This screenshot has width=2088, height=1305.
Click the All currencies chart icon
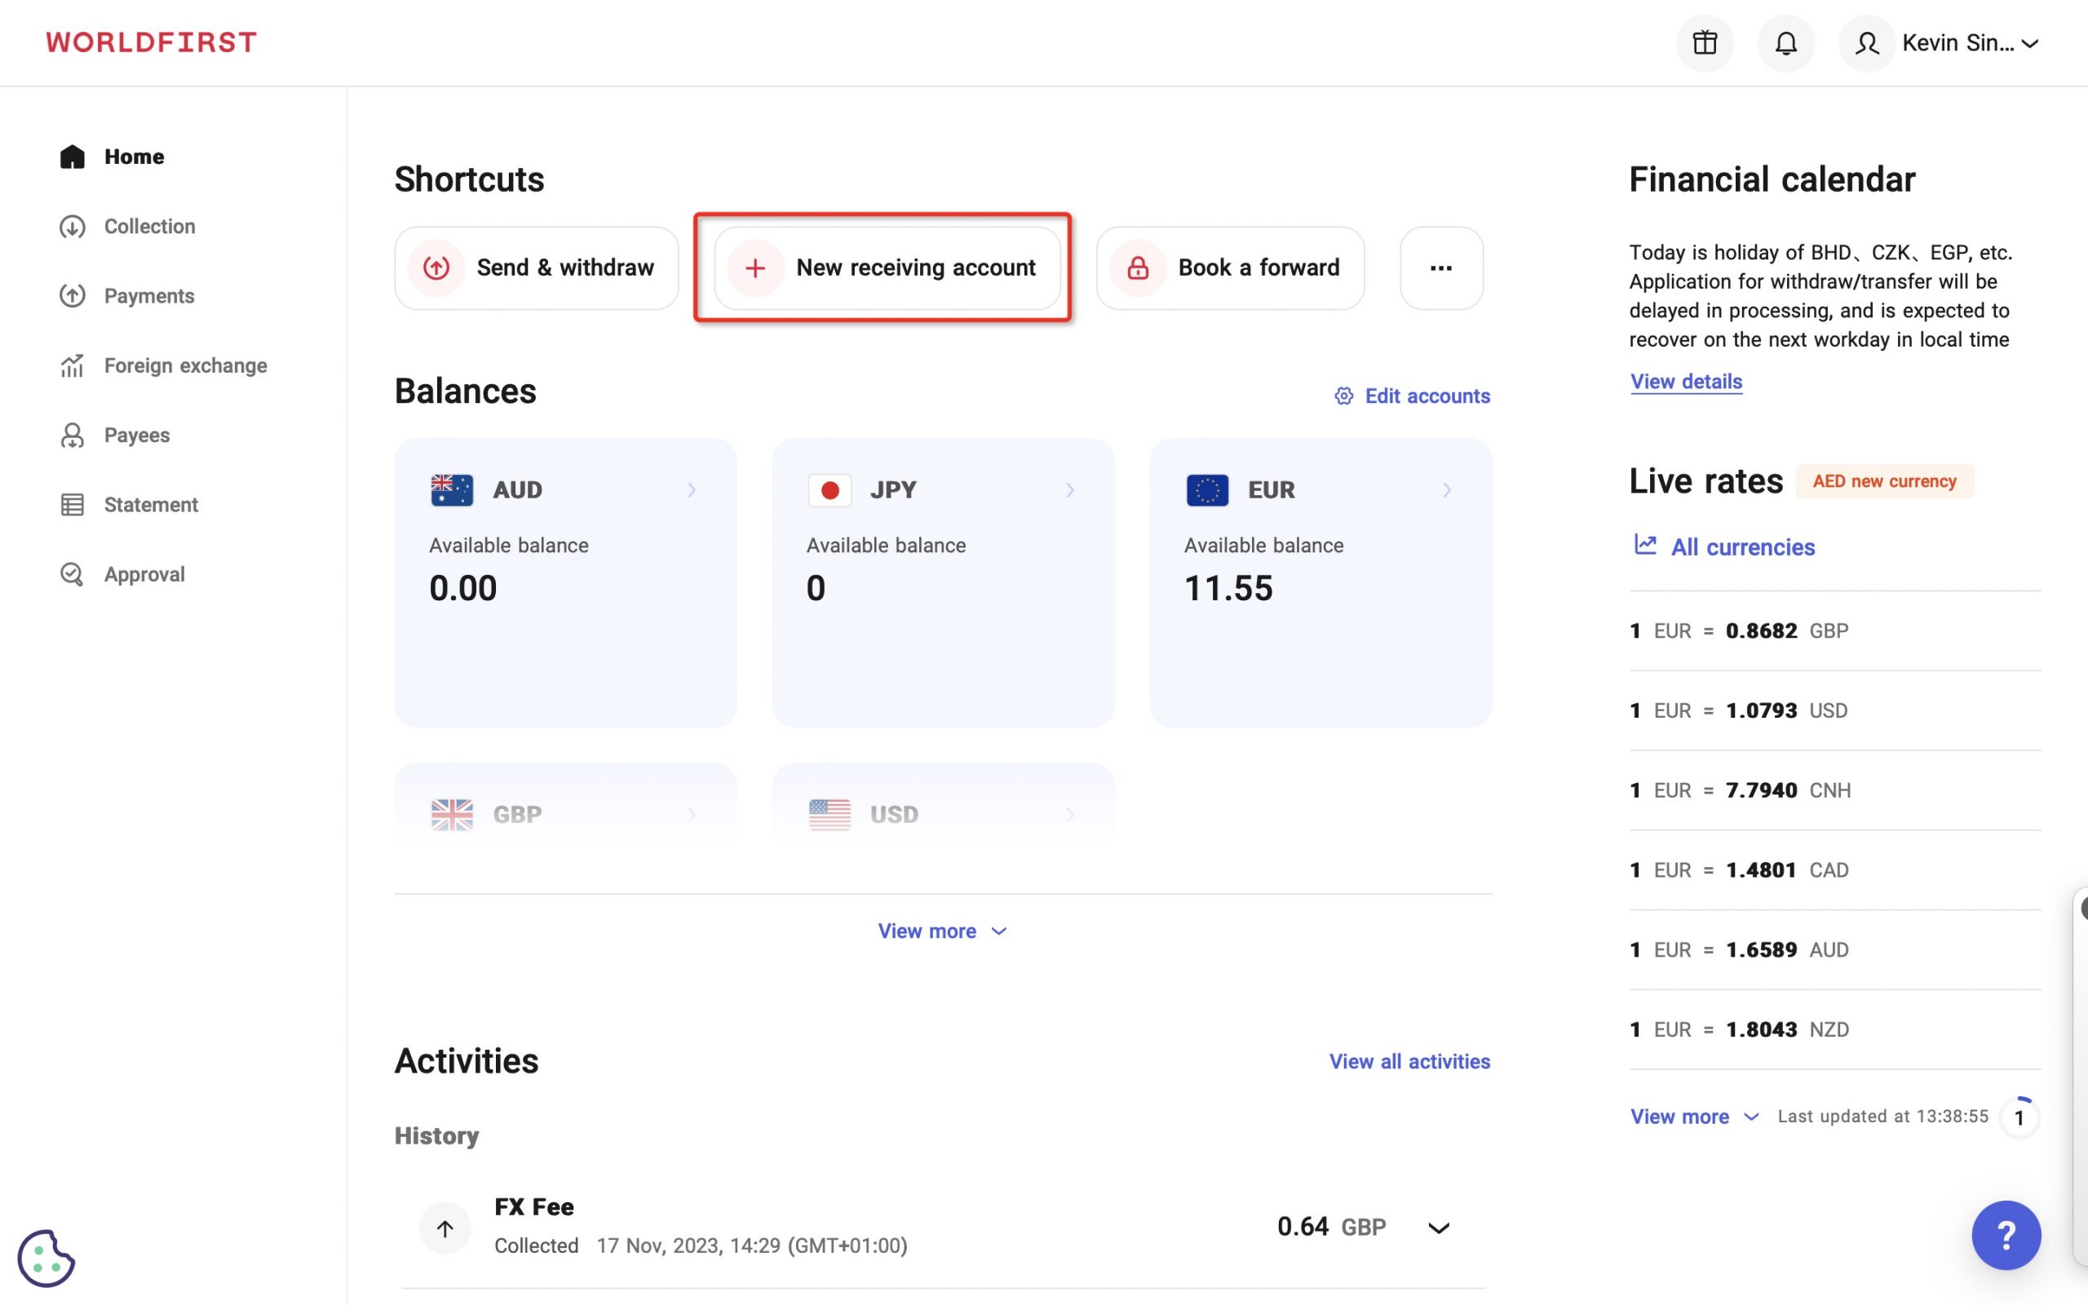(x=1645, y=545)
